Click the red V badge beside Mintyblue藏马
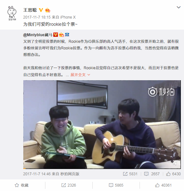This screenshot has width=184, height=191. click(x=55, y=35)
